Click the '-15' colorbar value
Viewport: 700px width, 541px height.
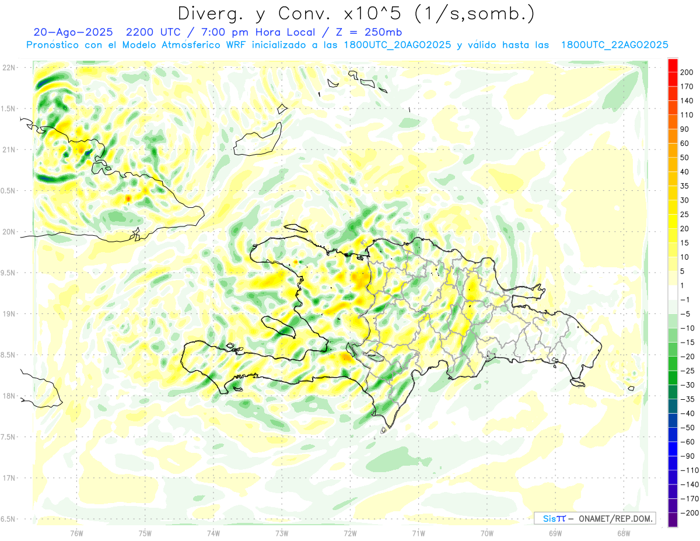(687, 342)
